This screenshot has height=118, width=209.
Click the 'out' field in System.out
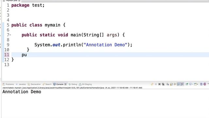click(x=56, y=45)
